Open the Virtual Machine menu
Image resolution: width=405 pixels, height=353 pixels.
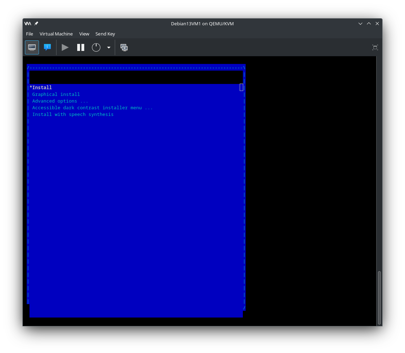click(x=56, y=34)
